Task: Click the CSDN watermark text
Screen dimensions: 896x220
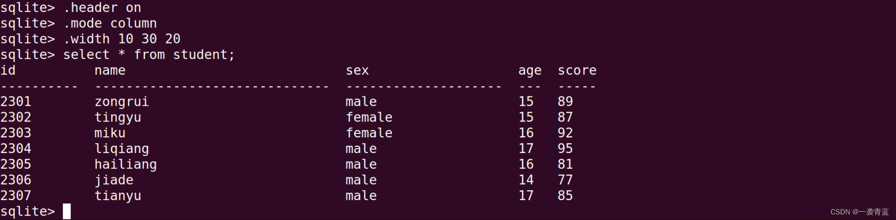Action: point(859,212)
